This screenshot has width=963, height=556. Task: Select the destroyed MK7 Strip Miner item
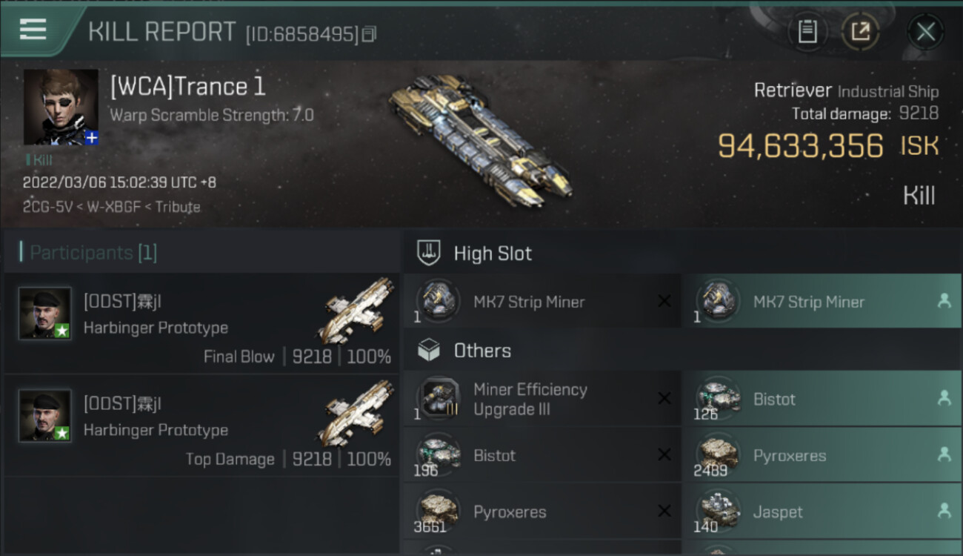[x=542, y=302]
